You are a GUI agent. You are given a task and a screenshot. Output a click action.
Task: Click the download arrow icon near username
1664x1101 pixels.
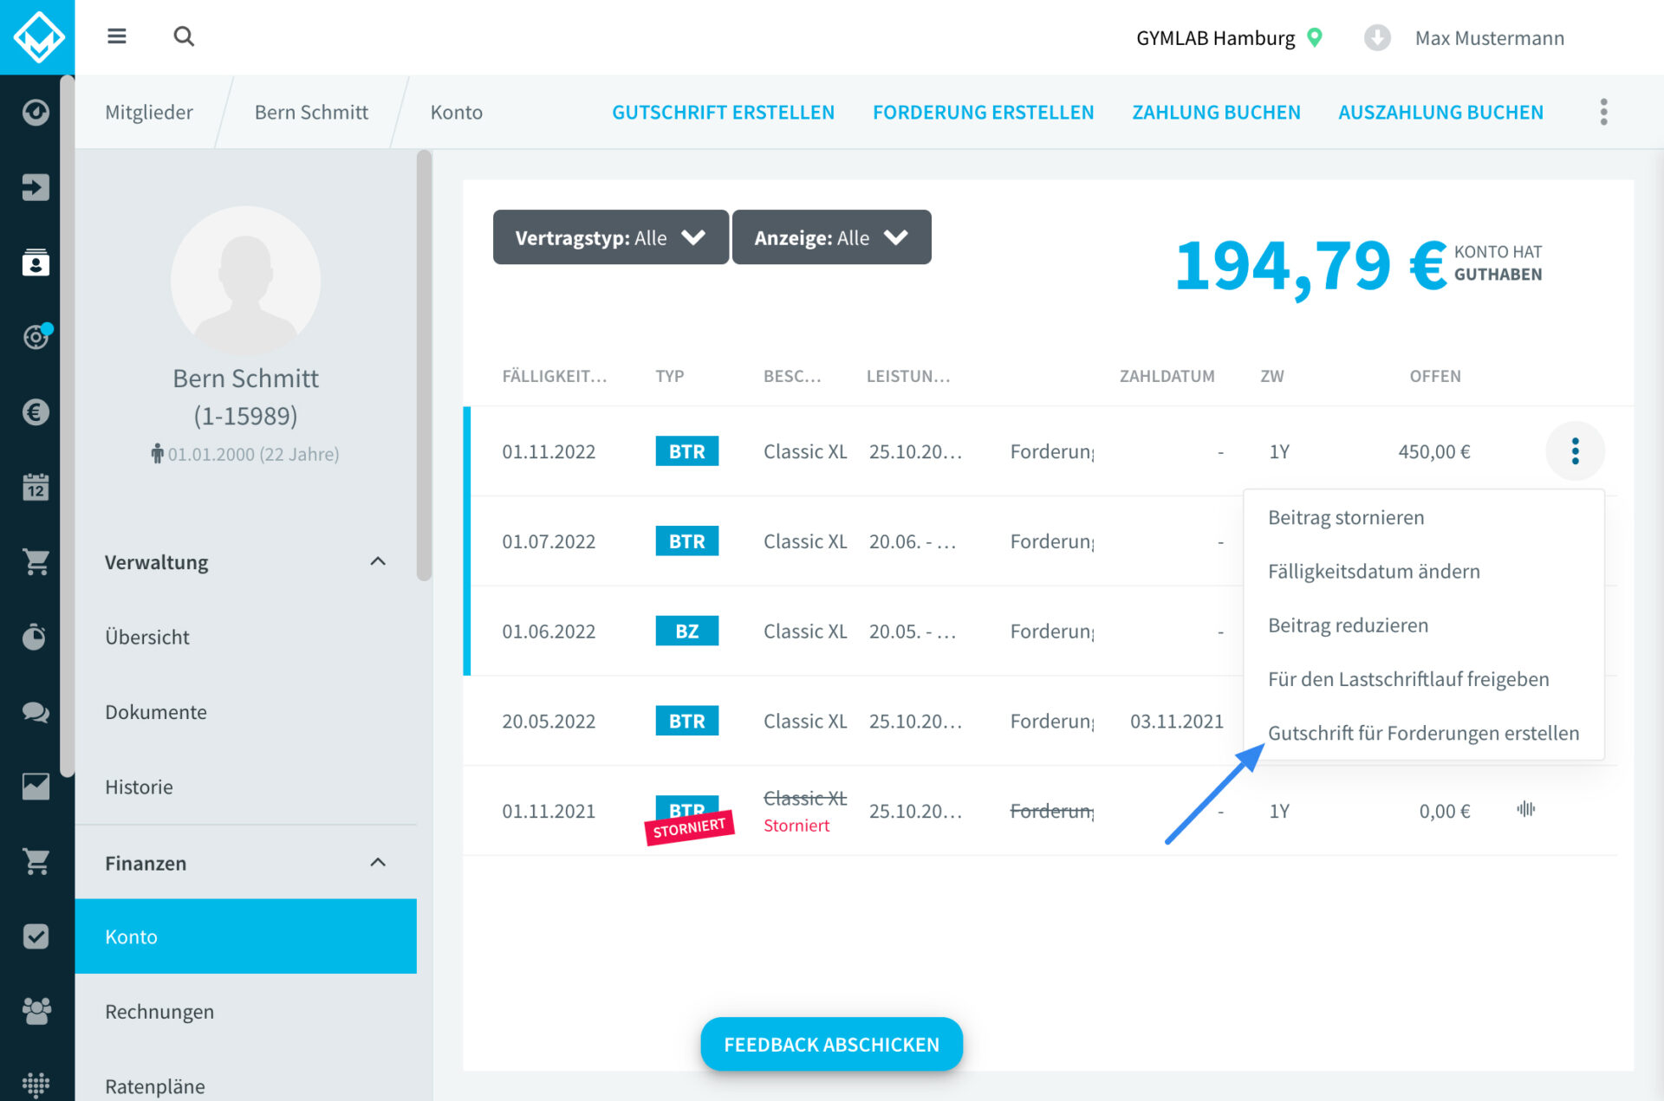pyautogui.click(x=1377, y=38)
